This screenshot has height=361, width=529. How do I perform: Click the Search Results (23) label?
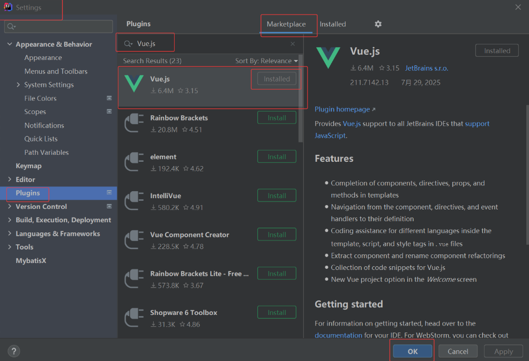pyautogui.click(x=152, y=61)
